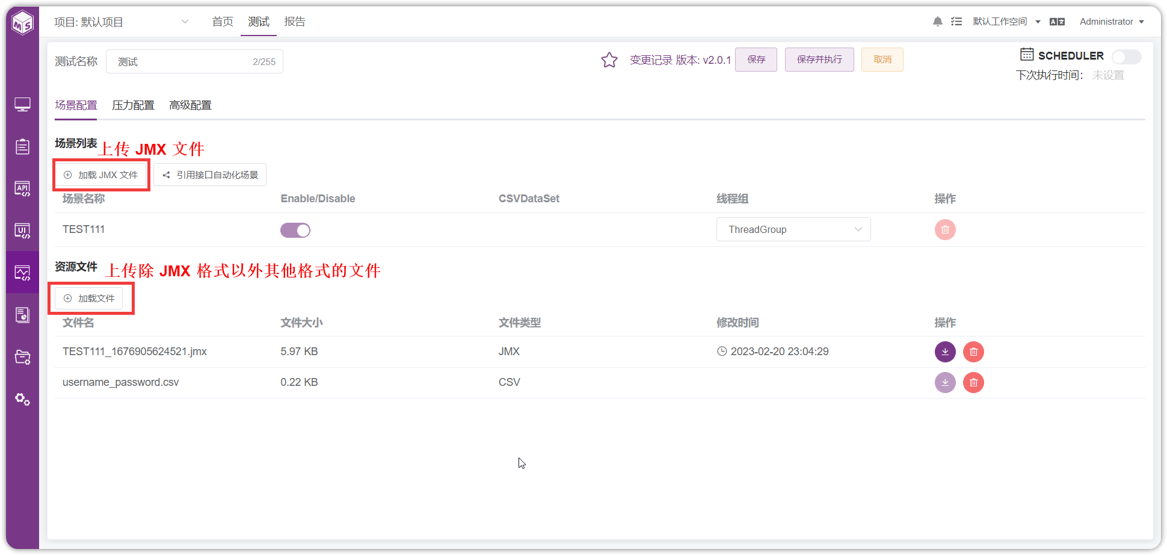Open the system settings gears sidebar icon
The image size is (1167, 555).
pos(23,399)
